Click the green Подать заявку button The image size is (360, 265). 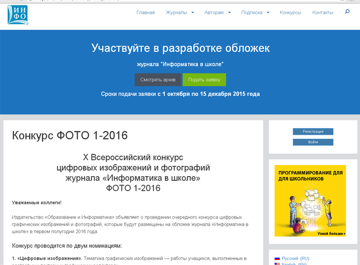click(204, 80)
